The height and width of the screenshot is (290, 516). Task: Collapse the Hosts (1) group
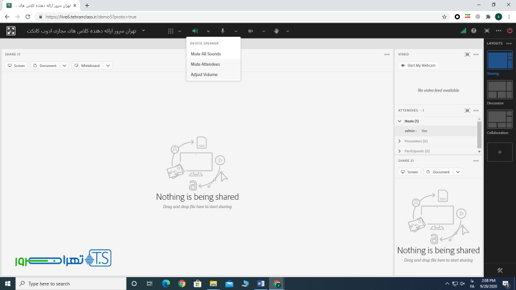(400, 121)
